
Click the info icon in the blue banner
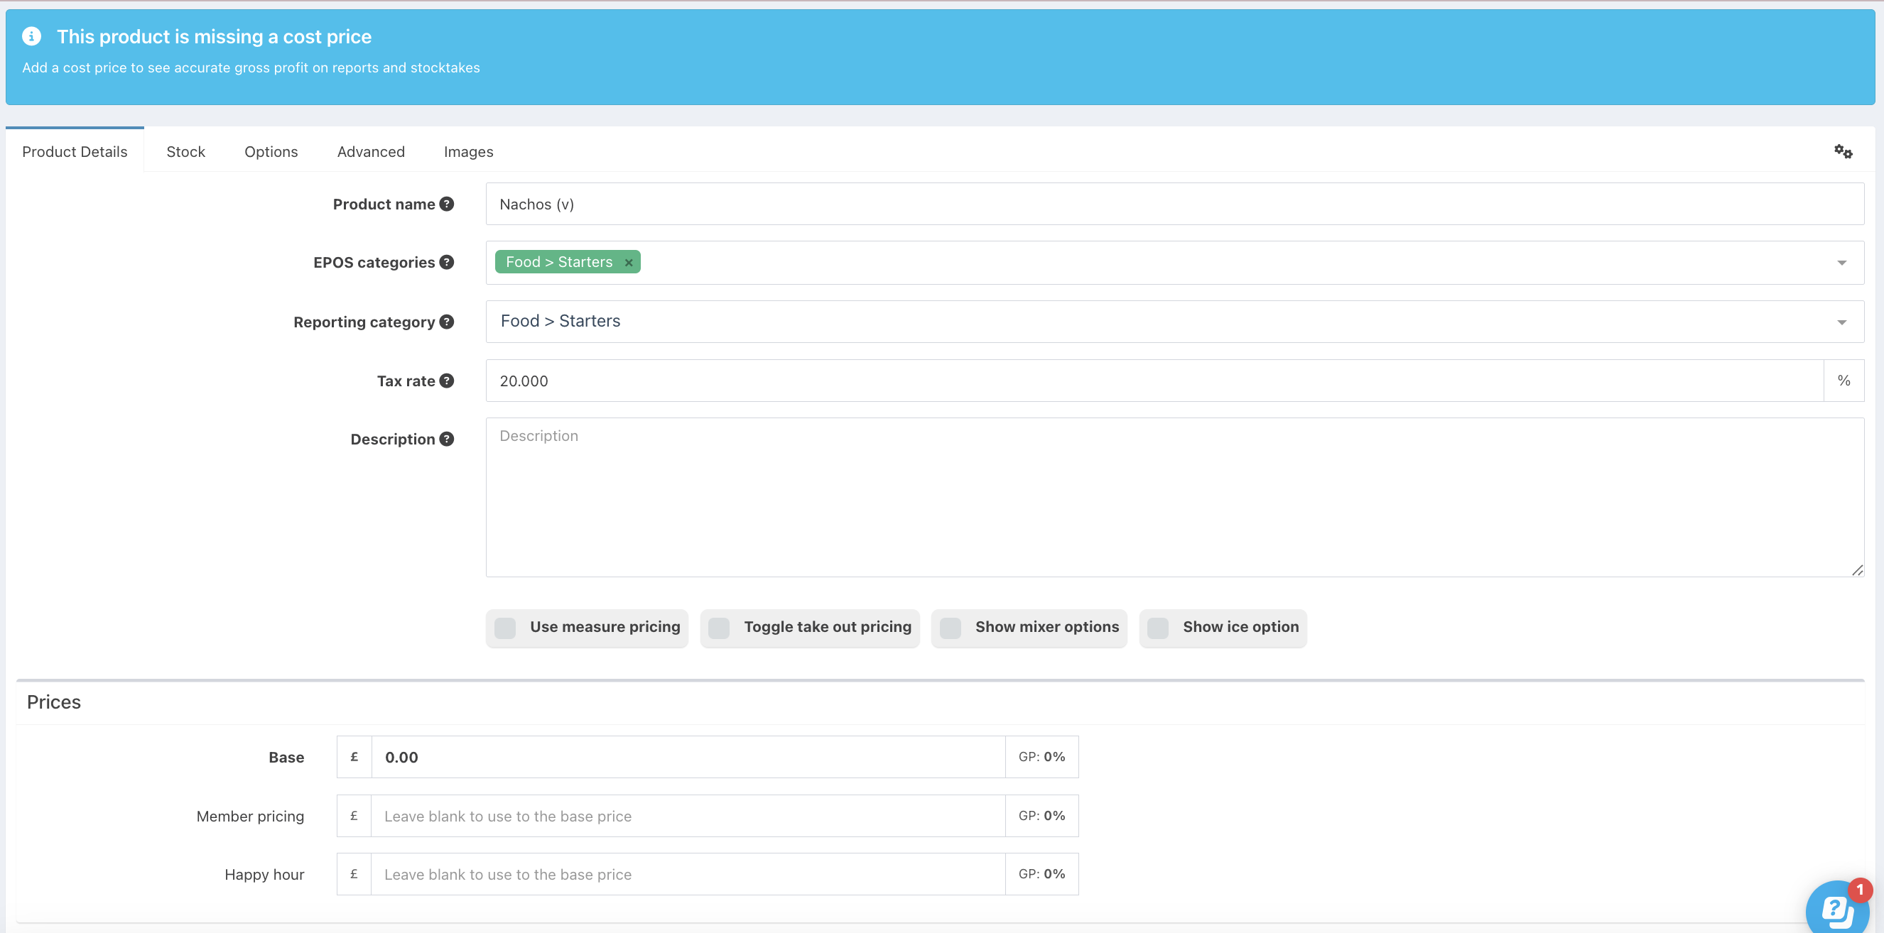coord(31,36)
